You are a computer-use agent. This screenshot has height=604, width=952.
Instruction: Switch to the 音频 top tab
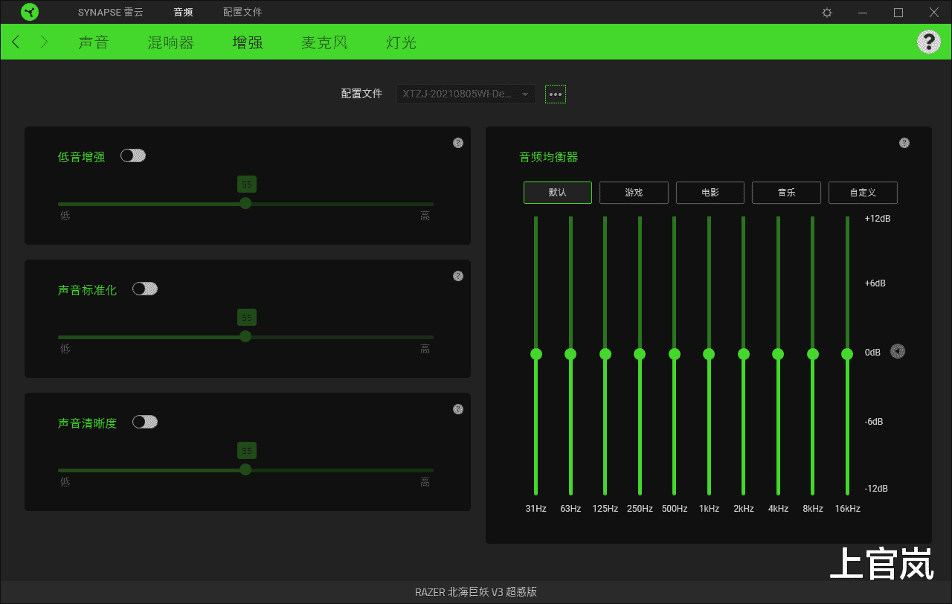pos(183,13)
